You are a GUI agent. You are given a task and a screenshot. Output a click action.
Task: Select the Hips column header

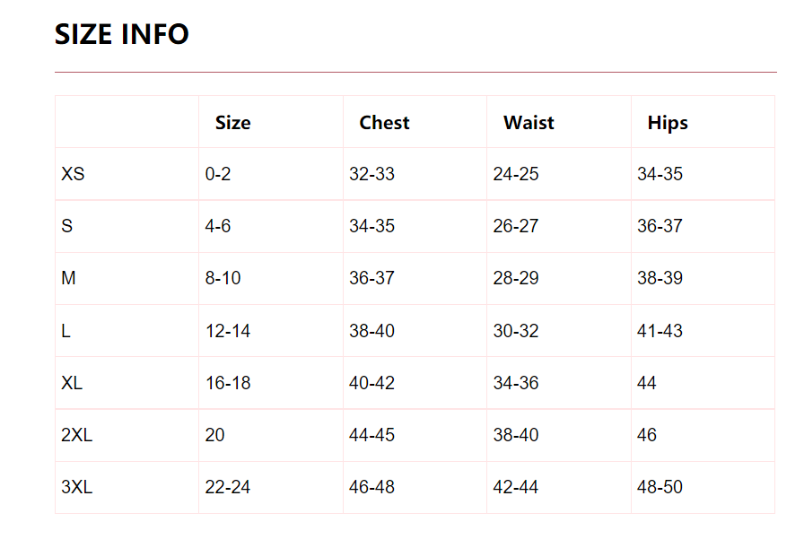pos(668,123)
